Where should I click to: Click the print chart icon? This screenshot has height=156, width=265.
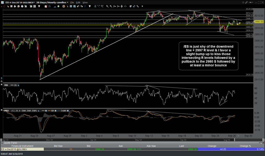(15, 6)
